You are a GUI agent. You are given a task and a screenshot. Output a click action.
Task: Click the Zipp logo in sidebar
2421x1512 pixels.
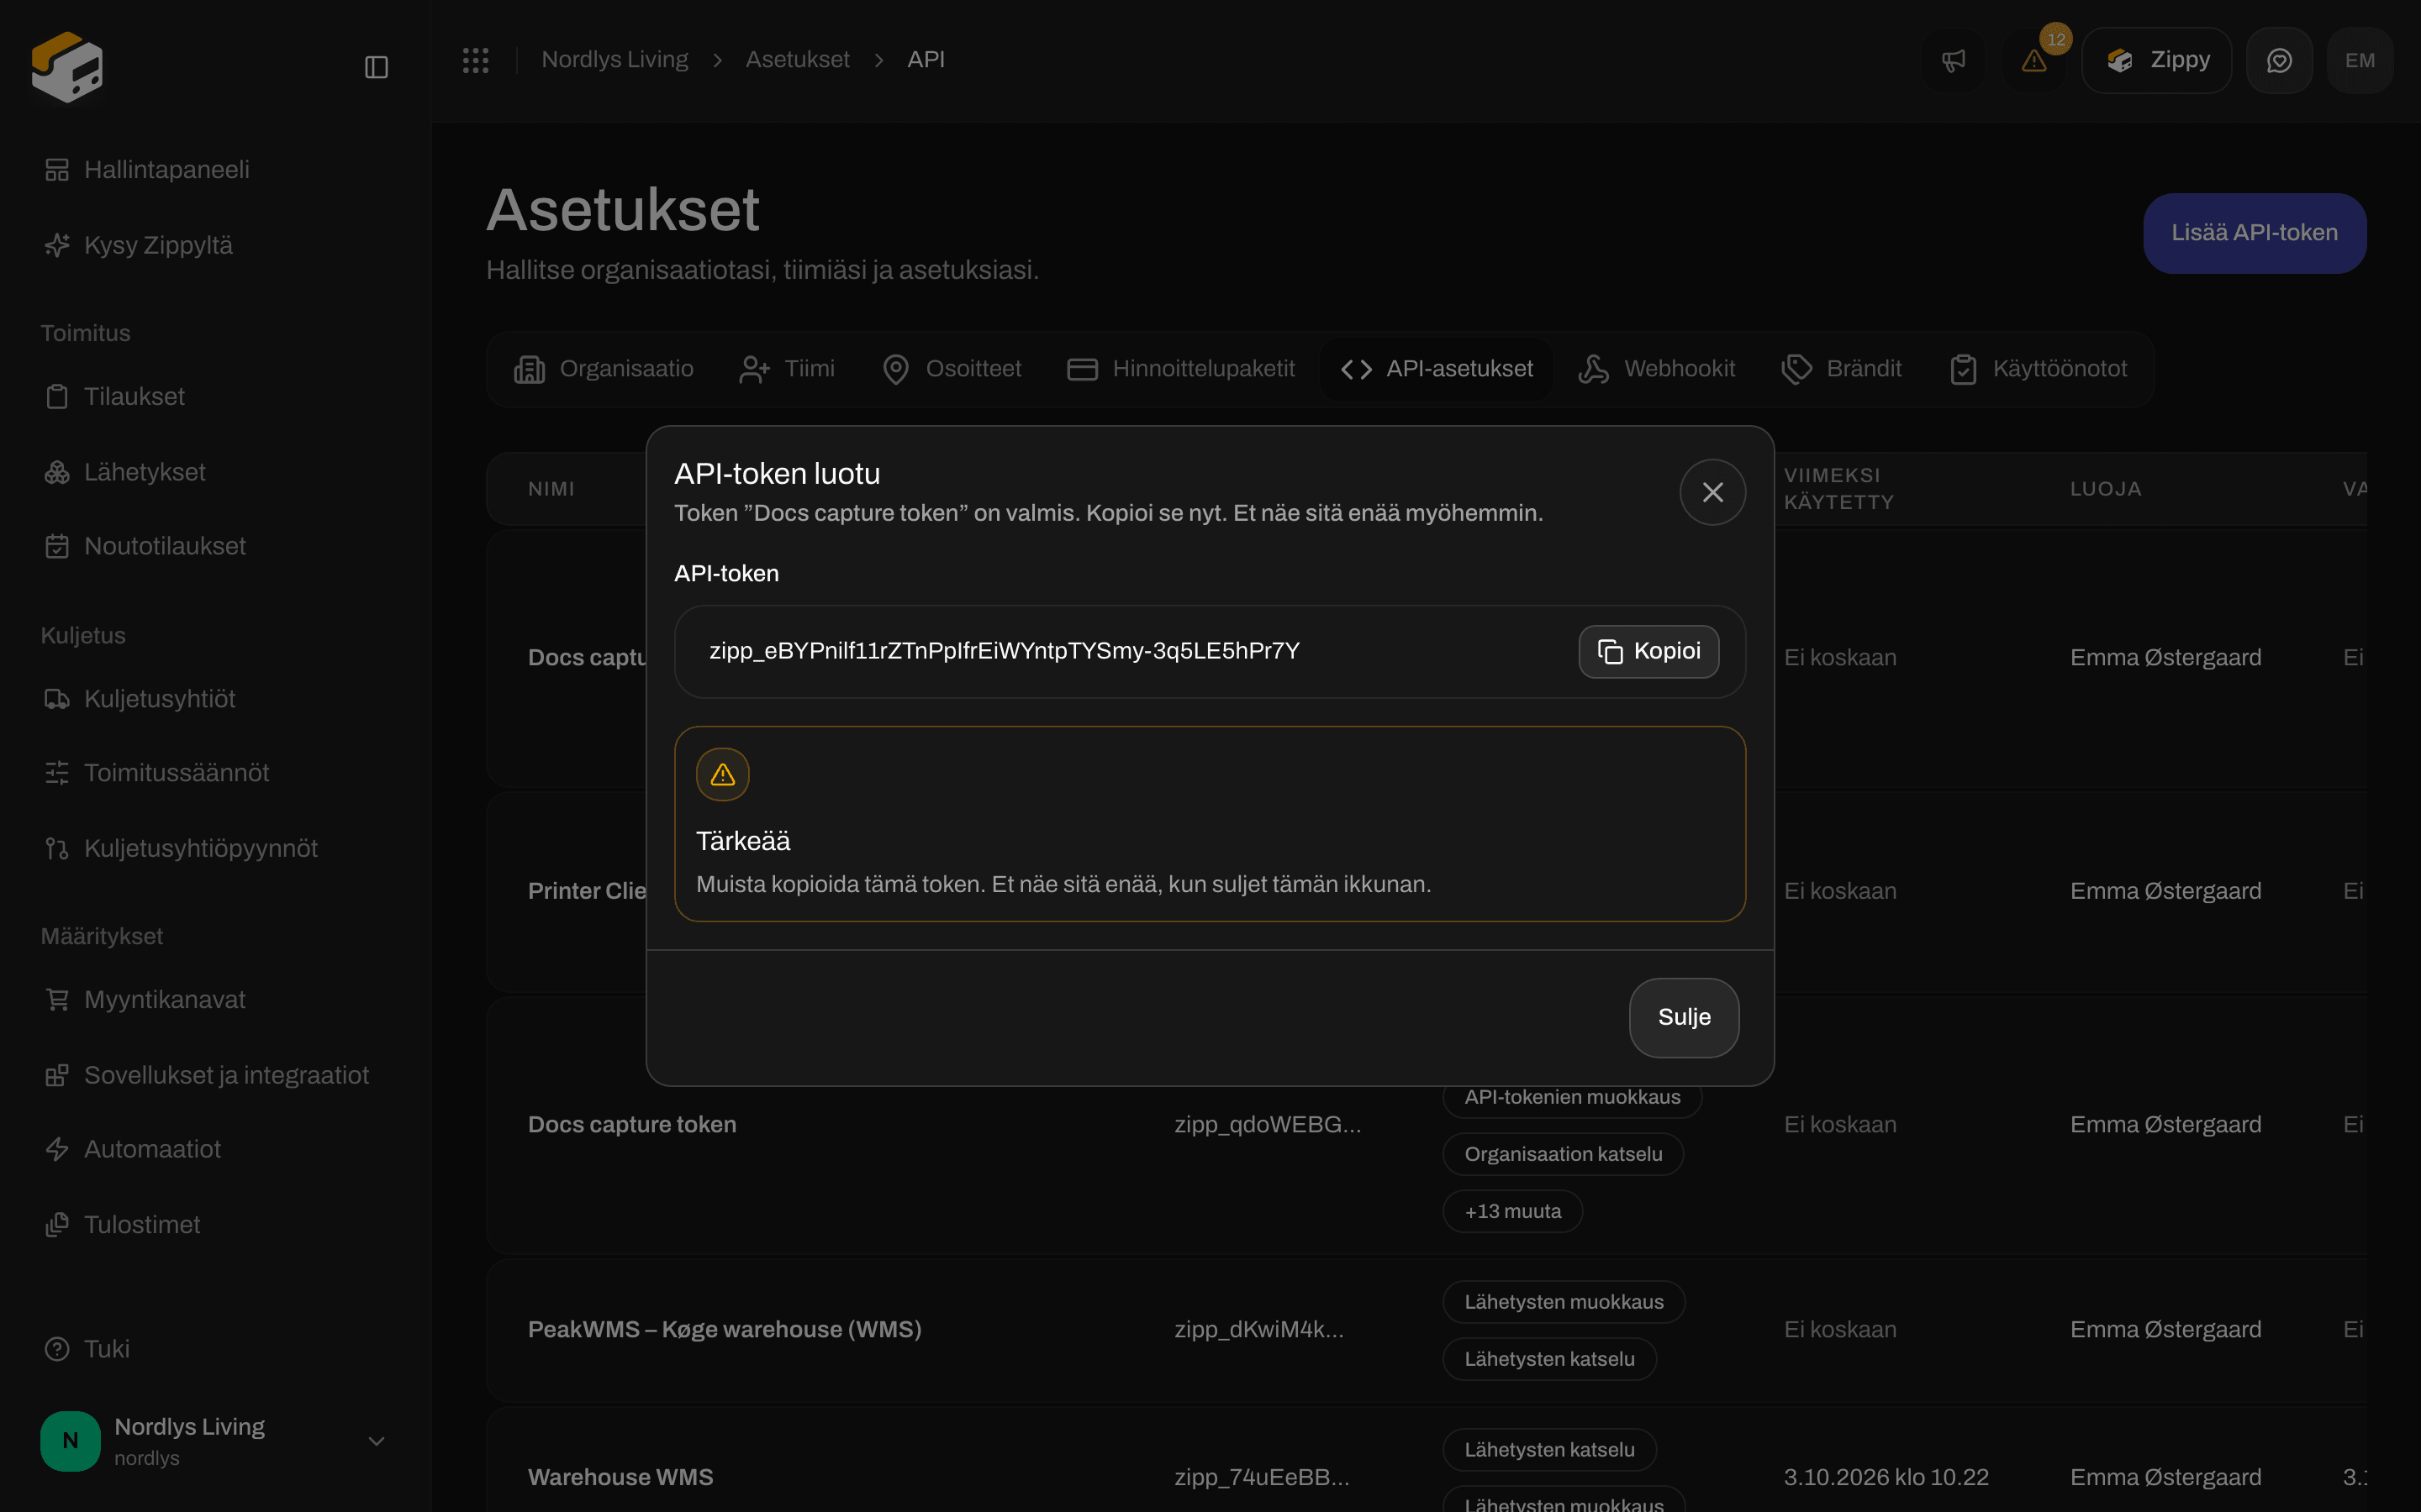coord(67,66)
